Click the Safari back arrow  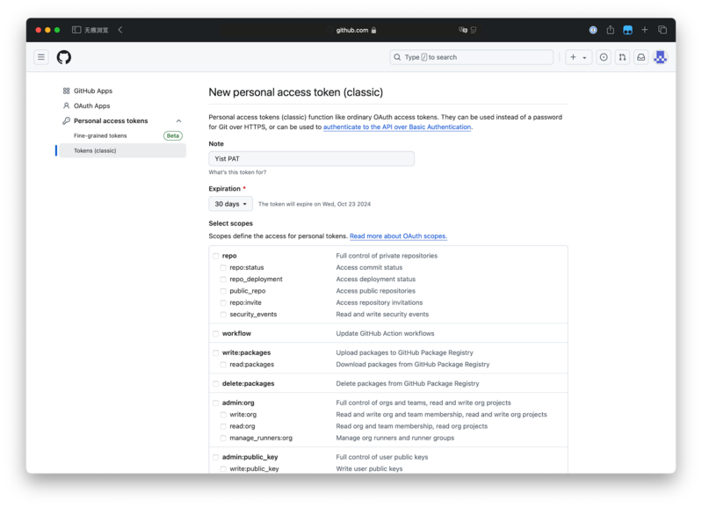coord(120,30)
